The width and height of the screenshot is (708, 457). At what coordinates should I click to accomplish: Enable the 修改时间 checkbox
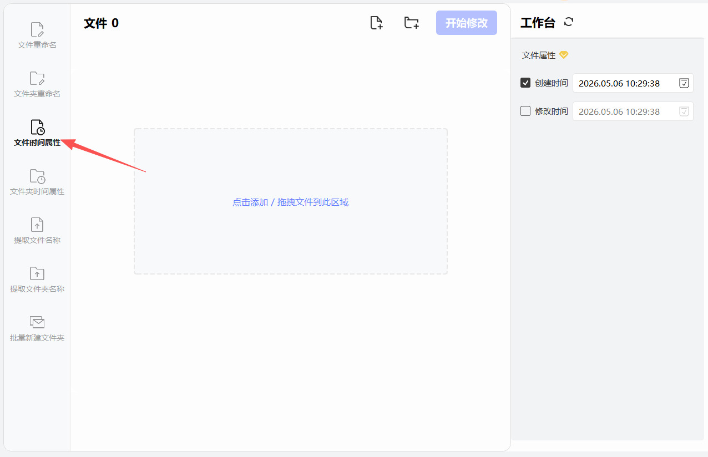click(525, 111)
